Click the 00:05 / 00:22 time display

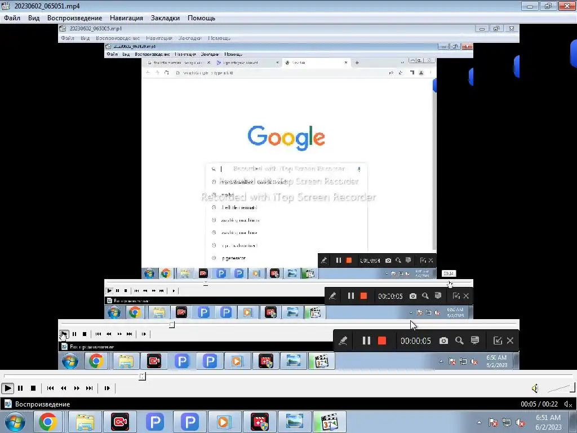tap(539, 404)
